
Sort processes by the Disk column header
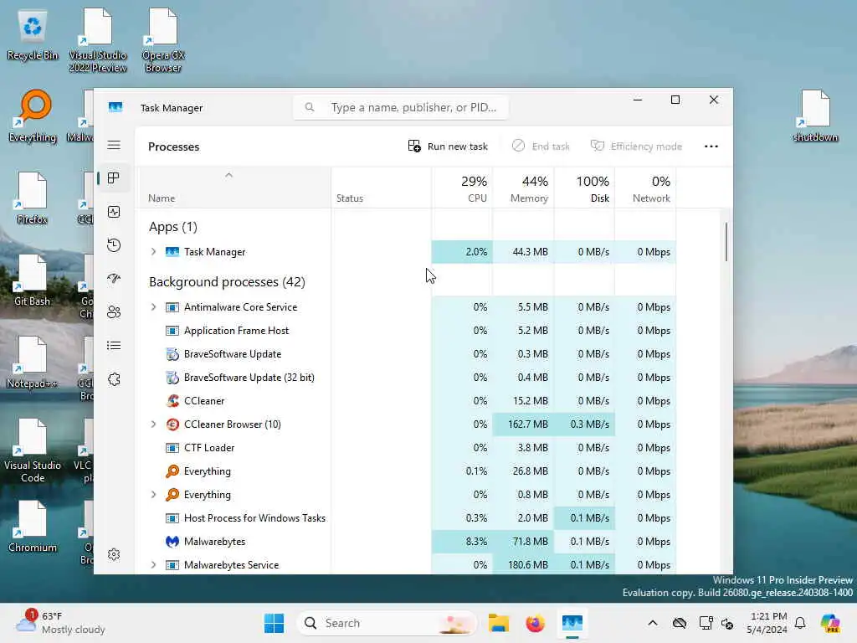tap(585, 188)
